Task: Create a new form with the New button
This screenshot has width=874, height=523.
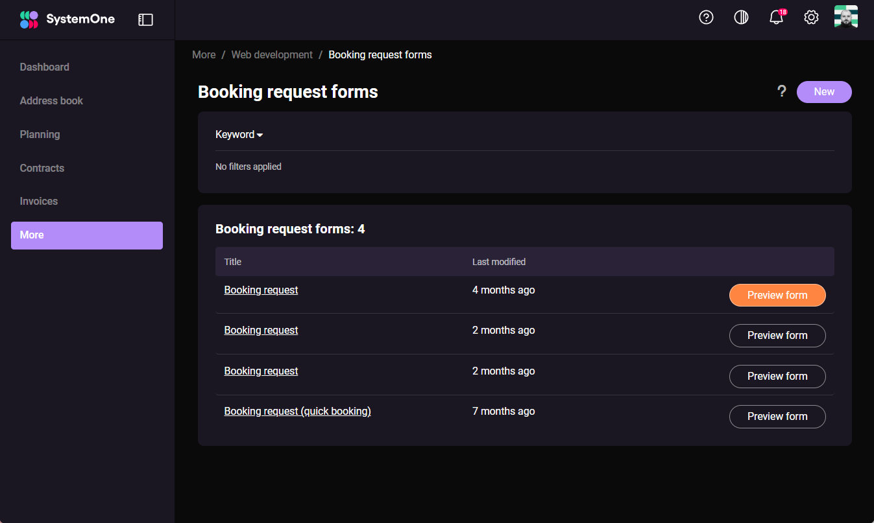Action: [x=824, y=91]
